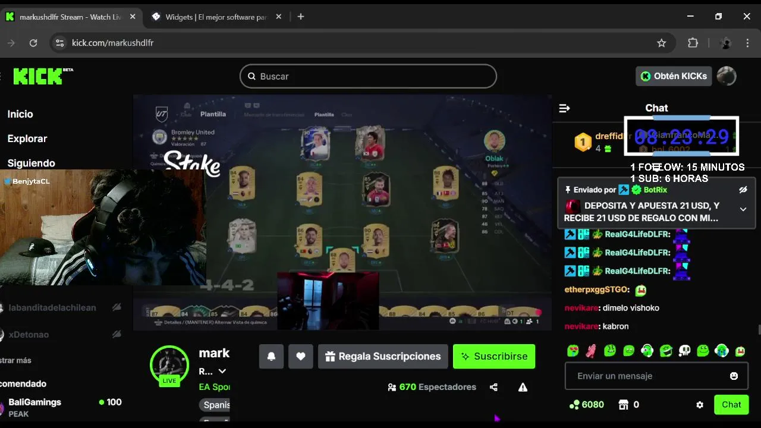Open the emoji picker in message box
This screenshot has width=761, height=428.
pyautogui.click(x=734, y=376)
